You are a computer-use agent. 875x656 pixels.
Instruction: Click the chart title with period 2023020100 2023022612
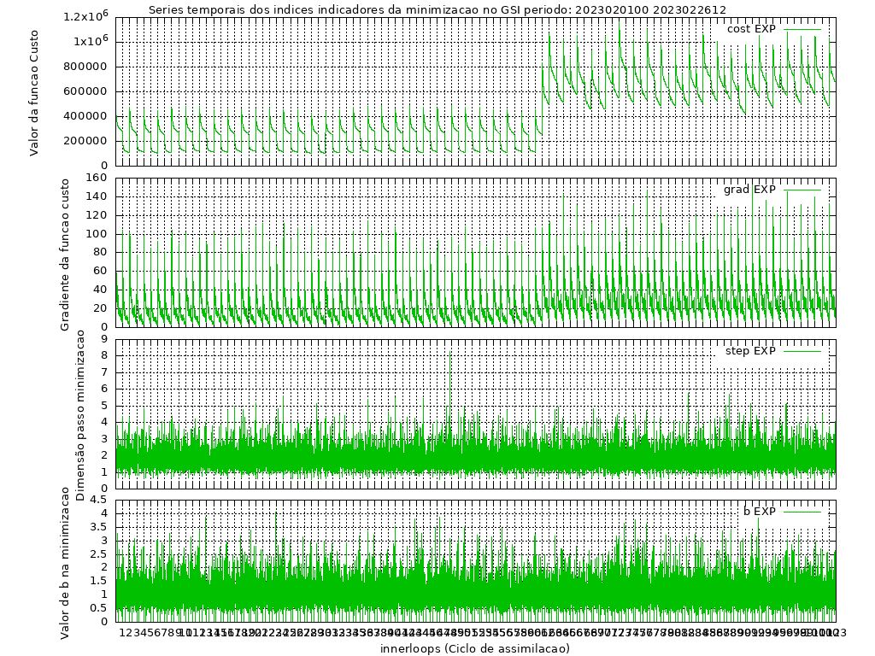[x=437, y=9]
